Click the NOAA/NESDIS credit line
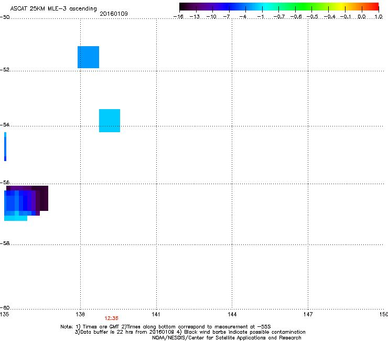The height and width of the screenshot is (341, 388). (x=227, y=338)
